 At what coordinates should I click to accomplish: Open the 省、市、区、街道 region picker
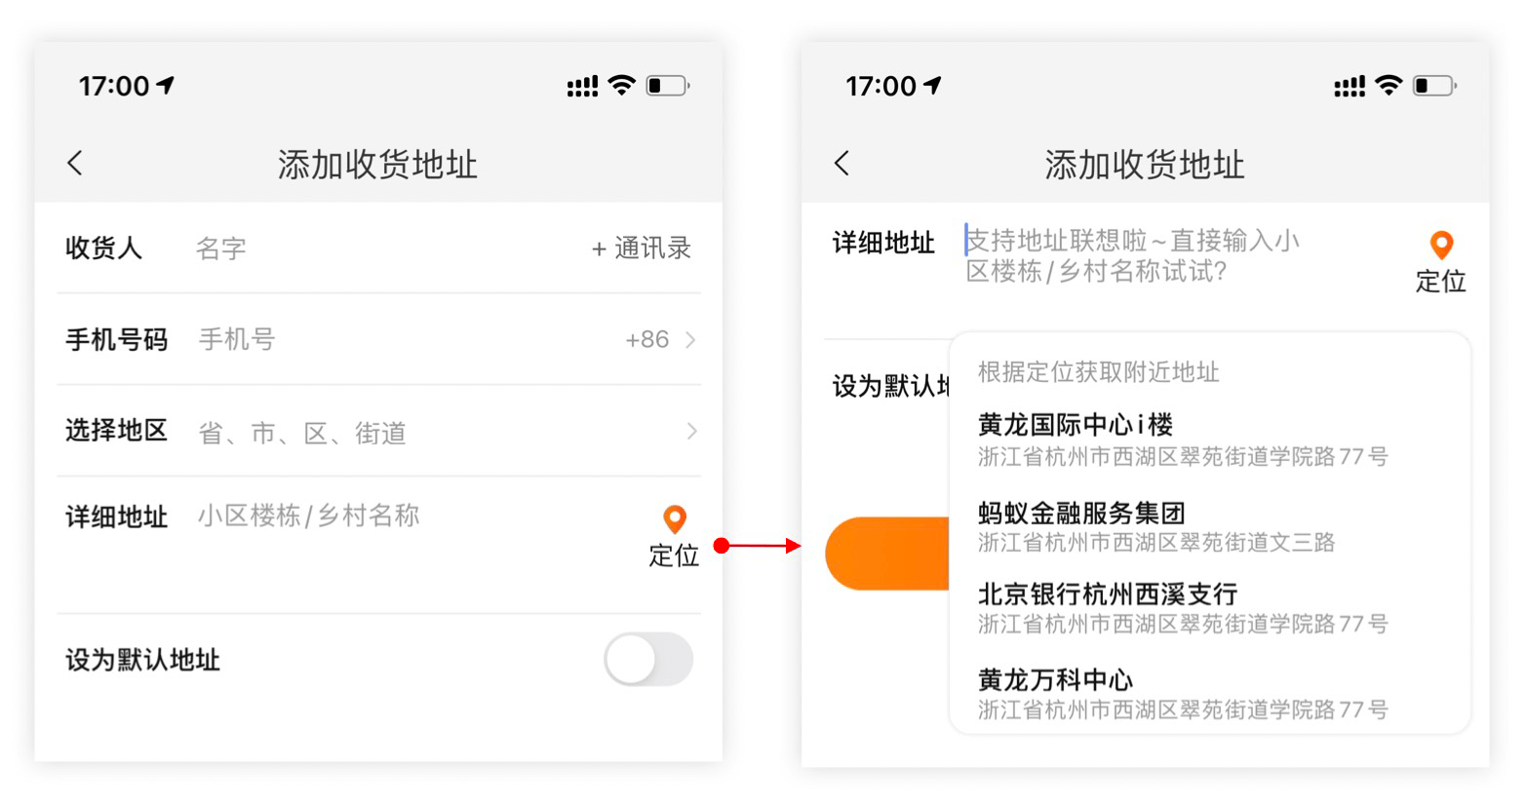click(x=302, y=432)
